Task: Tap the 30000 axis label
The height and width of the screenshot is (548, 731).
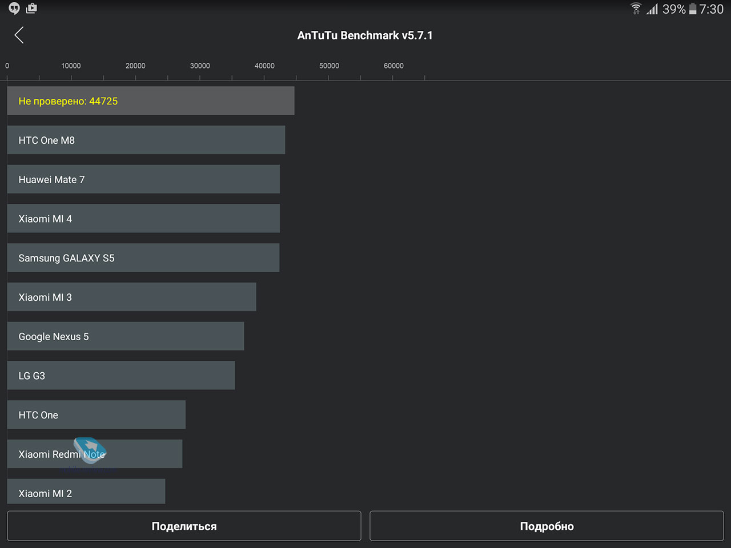Action: (x=200, y=66)
